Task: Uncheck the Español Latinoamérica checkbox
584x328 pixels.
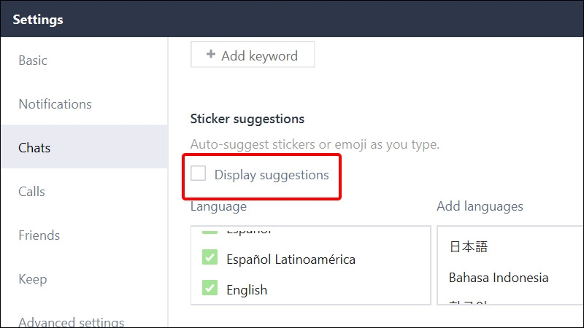Action: point(210,257)
